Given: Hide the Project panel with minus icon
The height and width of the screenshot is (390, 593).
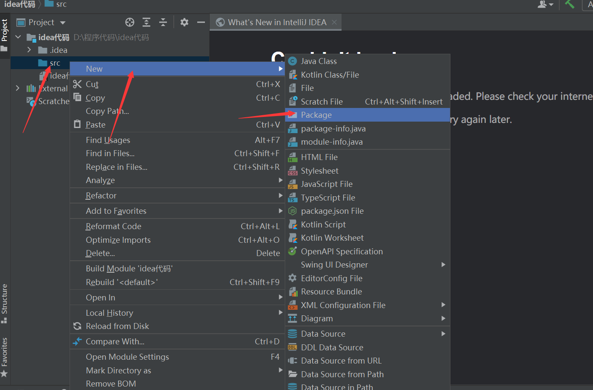Looking at the screenshot, I should click(201, 22).
